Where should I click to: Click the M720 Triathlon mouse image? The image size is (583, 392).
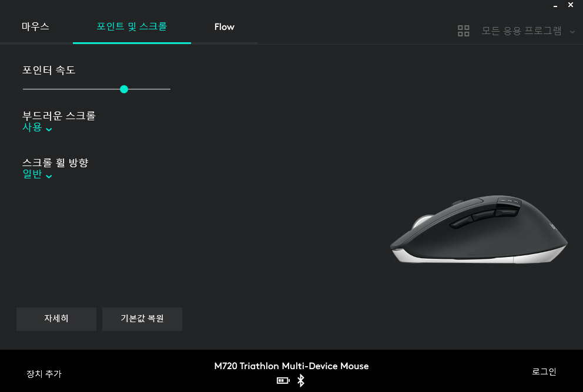479,229
